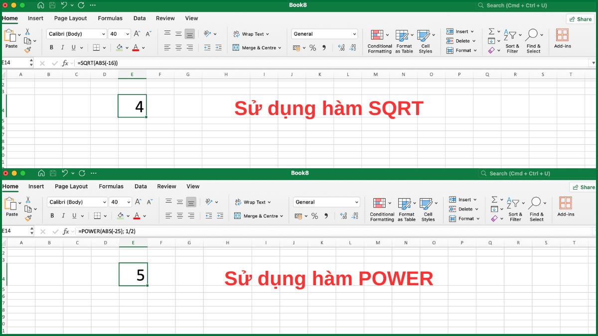Open the Font Color swatch

[x=136, y=47]
